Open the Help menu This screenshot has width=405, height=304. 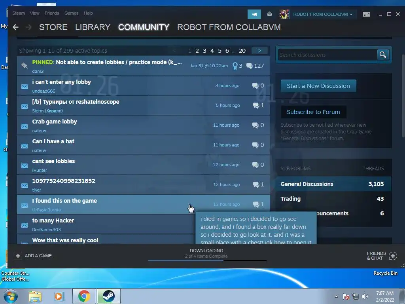click(88, 13)
